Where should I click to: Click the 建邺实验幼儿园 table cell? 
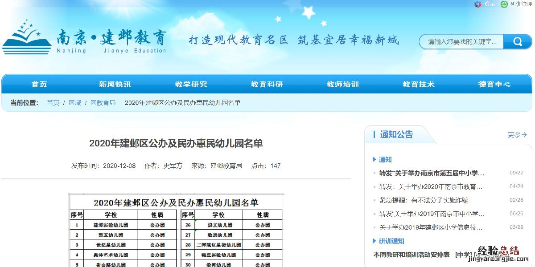(x=111, y=225)
